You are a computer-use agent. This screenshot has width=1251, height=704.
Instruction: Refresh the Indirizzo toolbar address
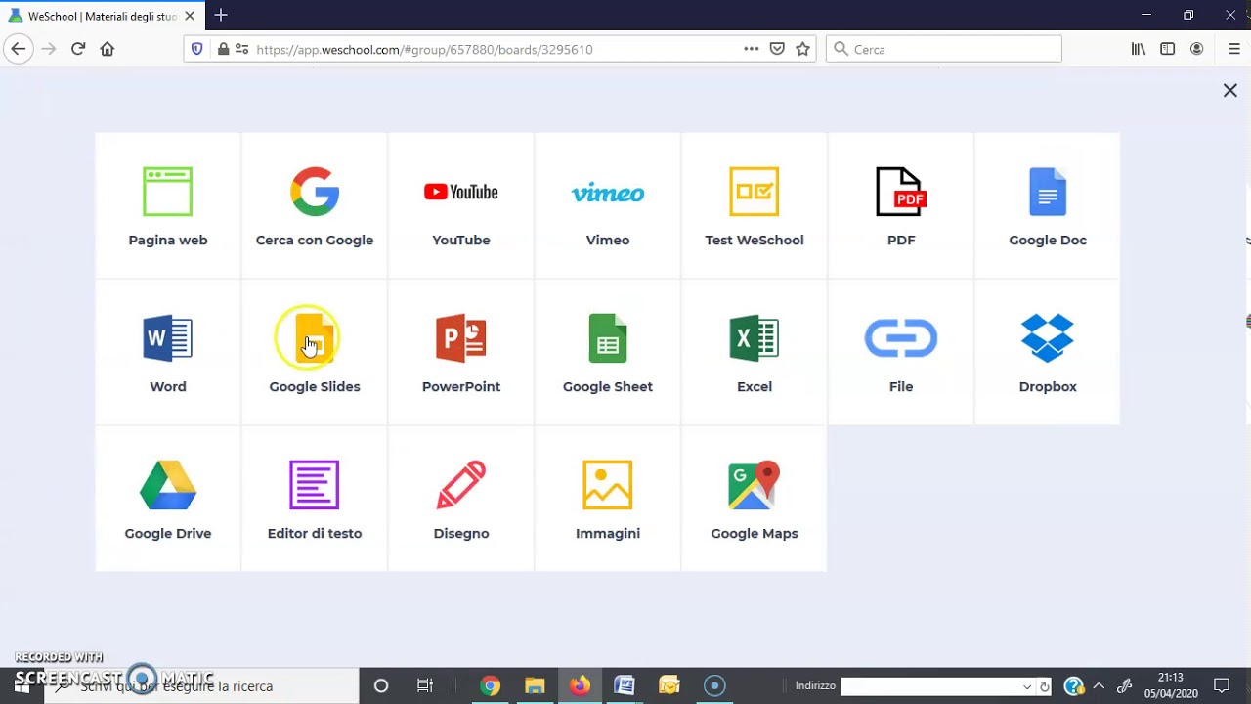1045,686
